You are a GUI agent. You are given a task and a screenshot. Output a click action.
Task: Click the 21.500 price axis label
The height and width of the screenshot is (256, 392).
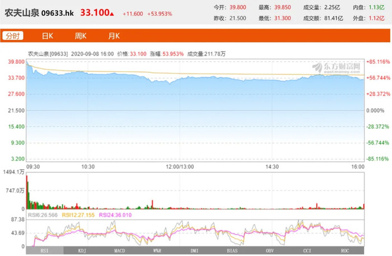[16, 110]
